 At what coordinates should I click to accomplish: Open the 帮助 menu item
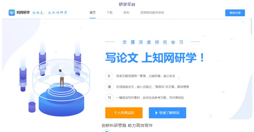pyautogui.click(x=126, y=13)
